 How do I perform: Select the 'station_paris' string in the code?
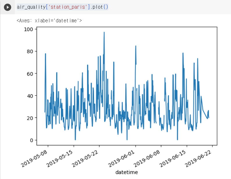pyautogui.click(x=68, y=7)
